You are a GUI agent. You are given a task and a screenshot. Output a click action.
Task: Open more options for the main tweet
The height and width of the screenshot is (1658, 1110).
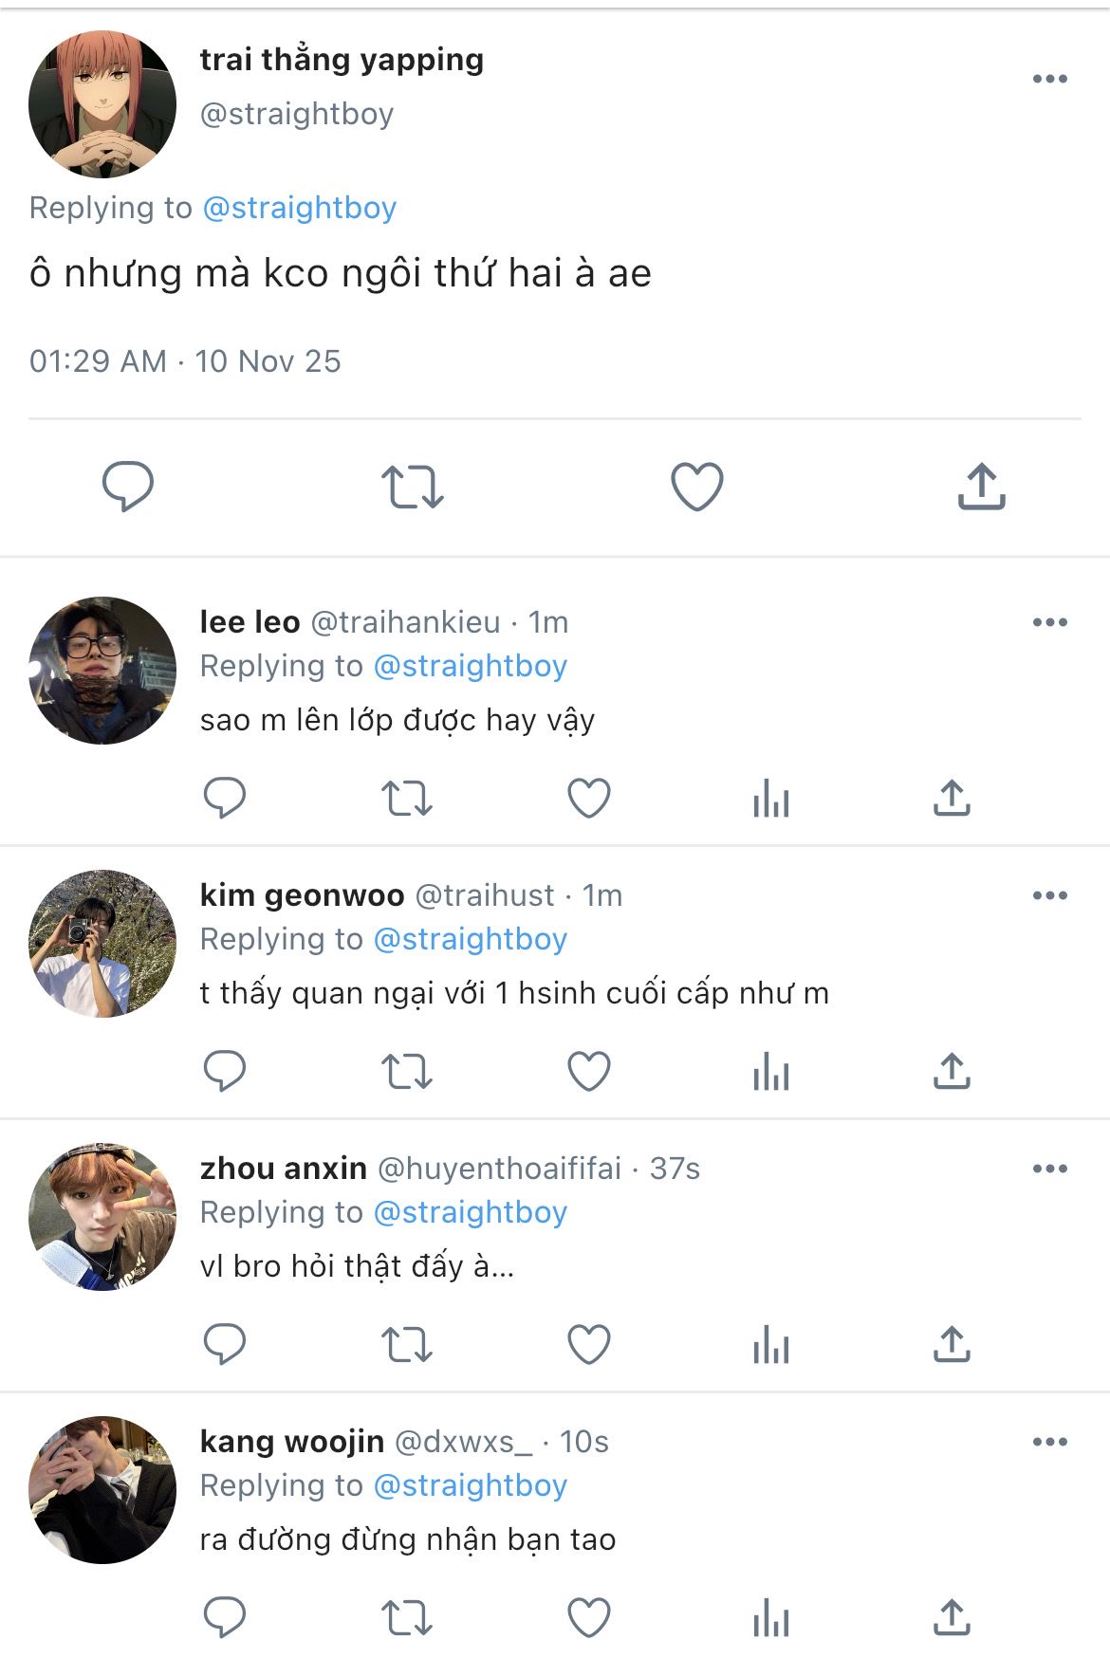pyautogui.click(x=1049, y=79)
